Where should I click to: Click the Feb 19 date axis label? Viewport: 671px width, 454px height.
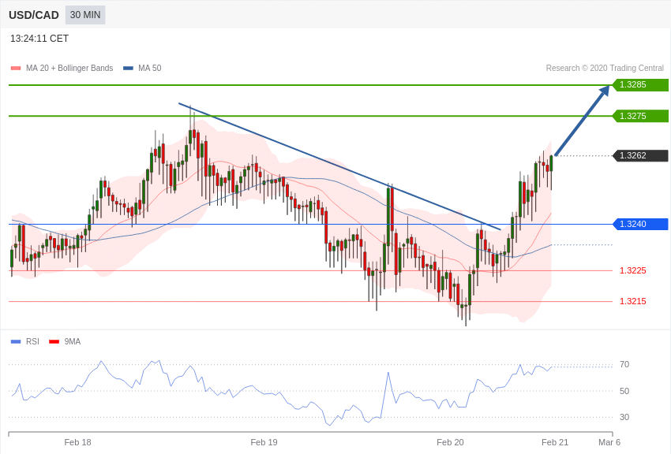(264, 442)
